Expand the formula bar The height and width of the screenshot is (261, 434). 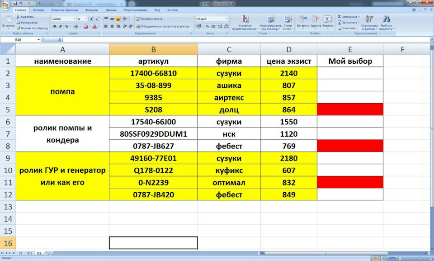431,40
